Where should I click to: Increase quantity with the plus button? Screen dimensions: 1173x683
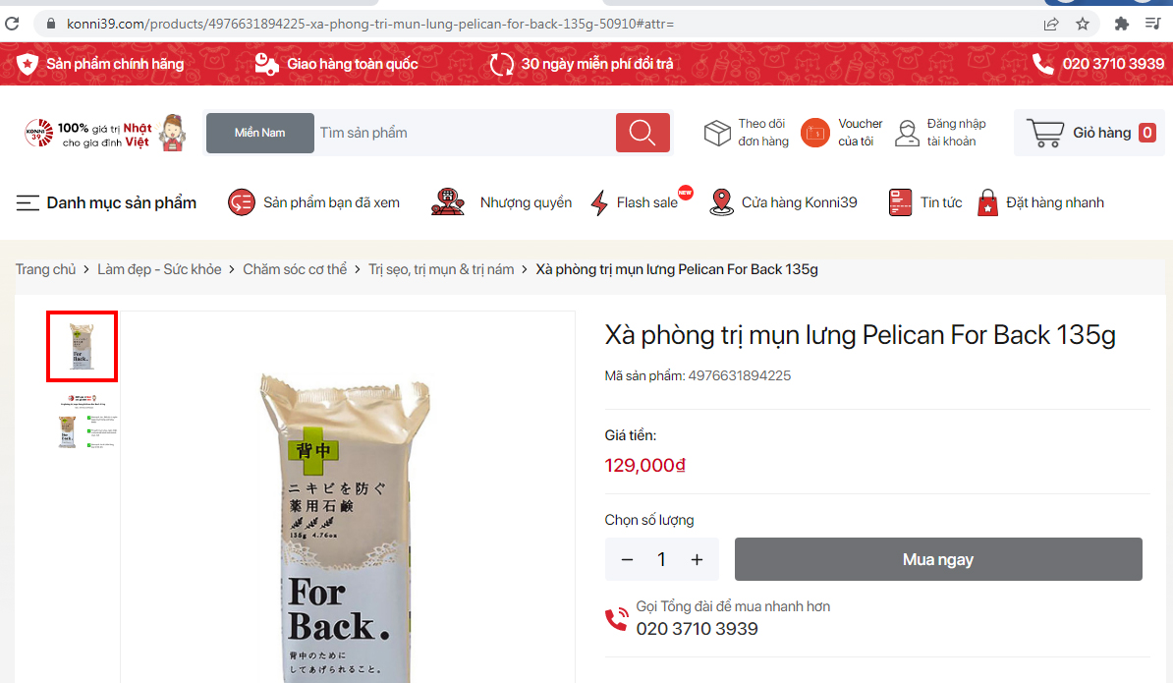(x=697, y=559)
